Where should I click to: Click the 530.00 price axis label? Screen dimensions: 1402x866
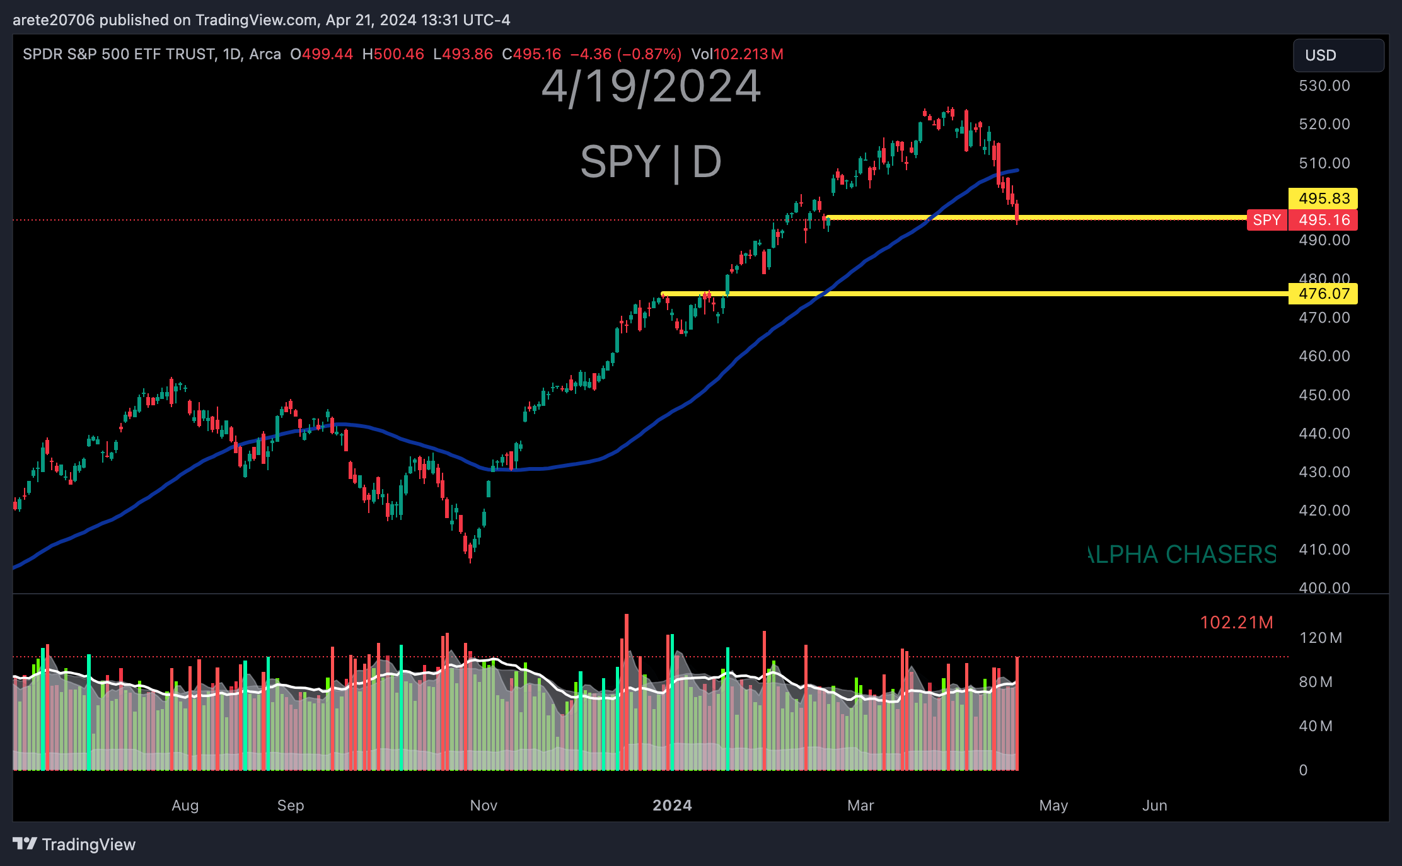click(1324, 86)
